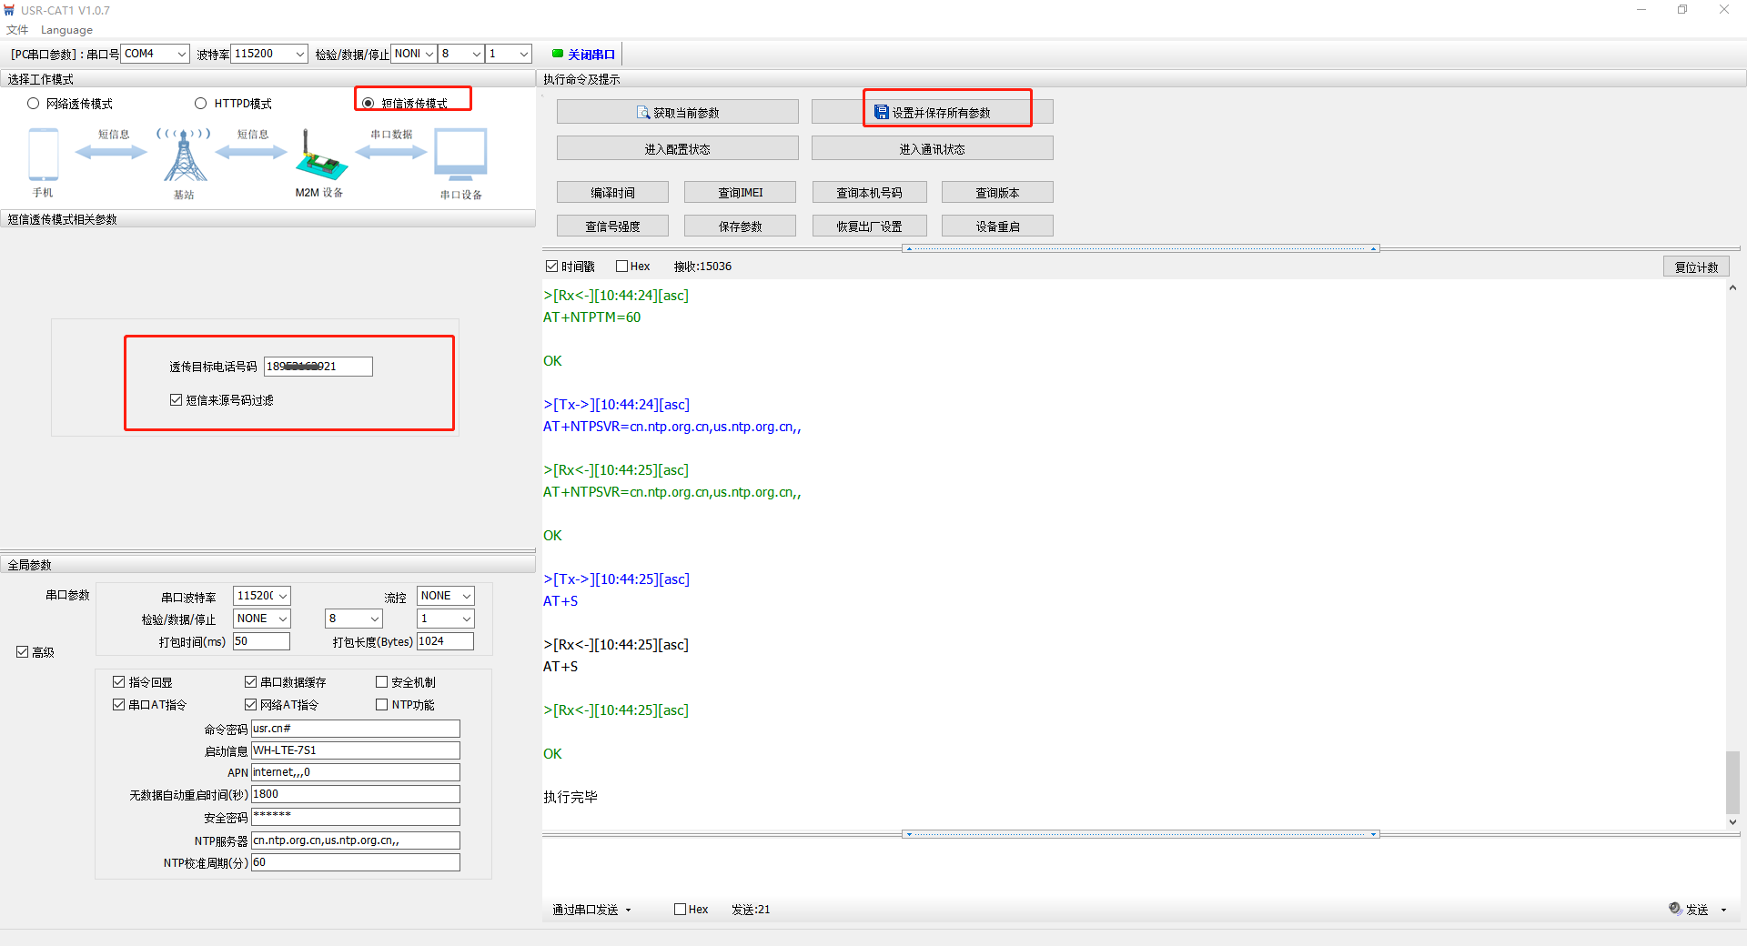Click 获取当前参数 button

678,112
